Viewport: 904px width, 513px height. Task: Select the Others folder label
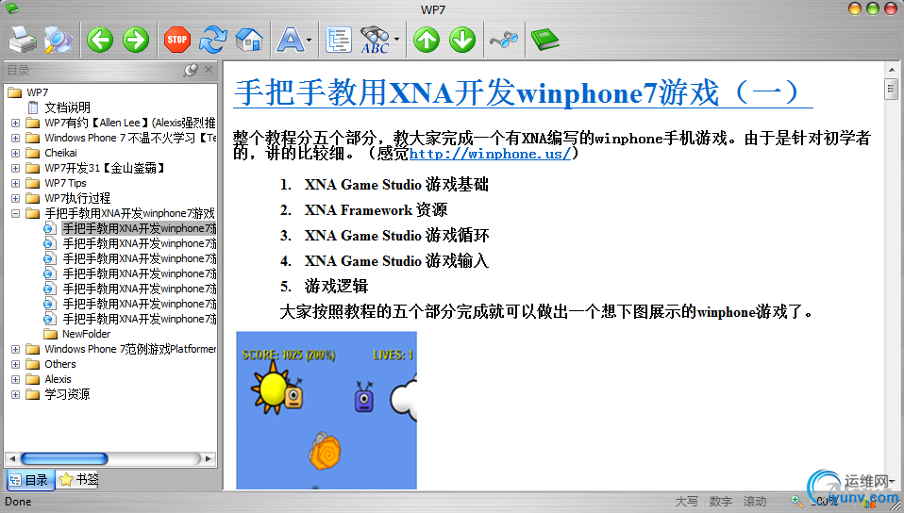pos(60,364)
